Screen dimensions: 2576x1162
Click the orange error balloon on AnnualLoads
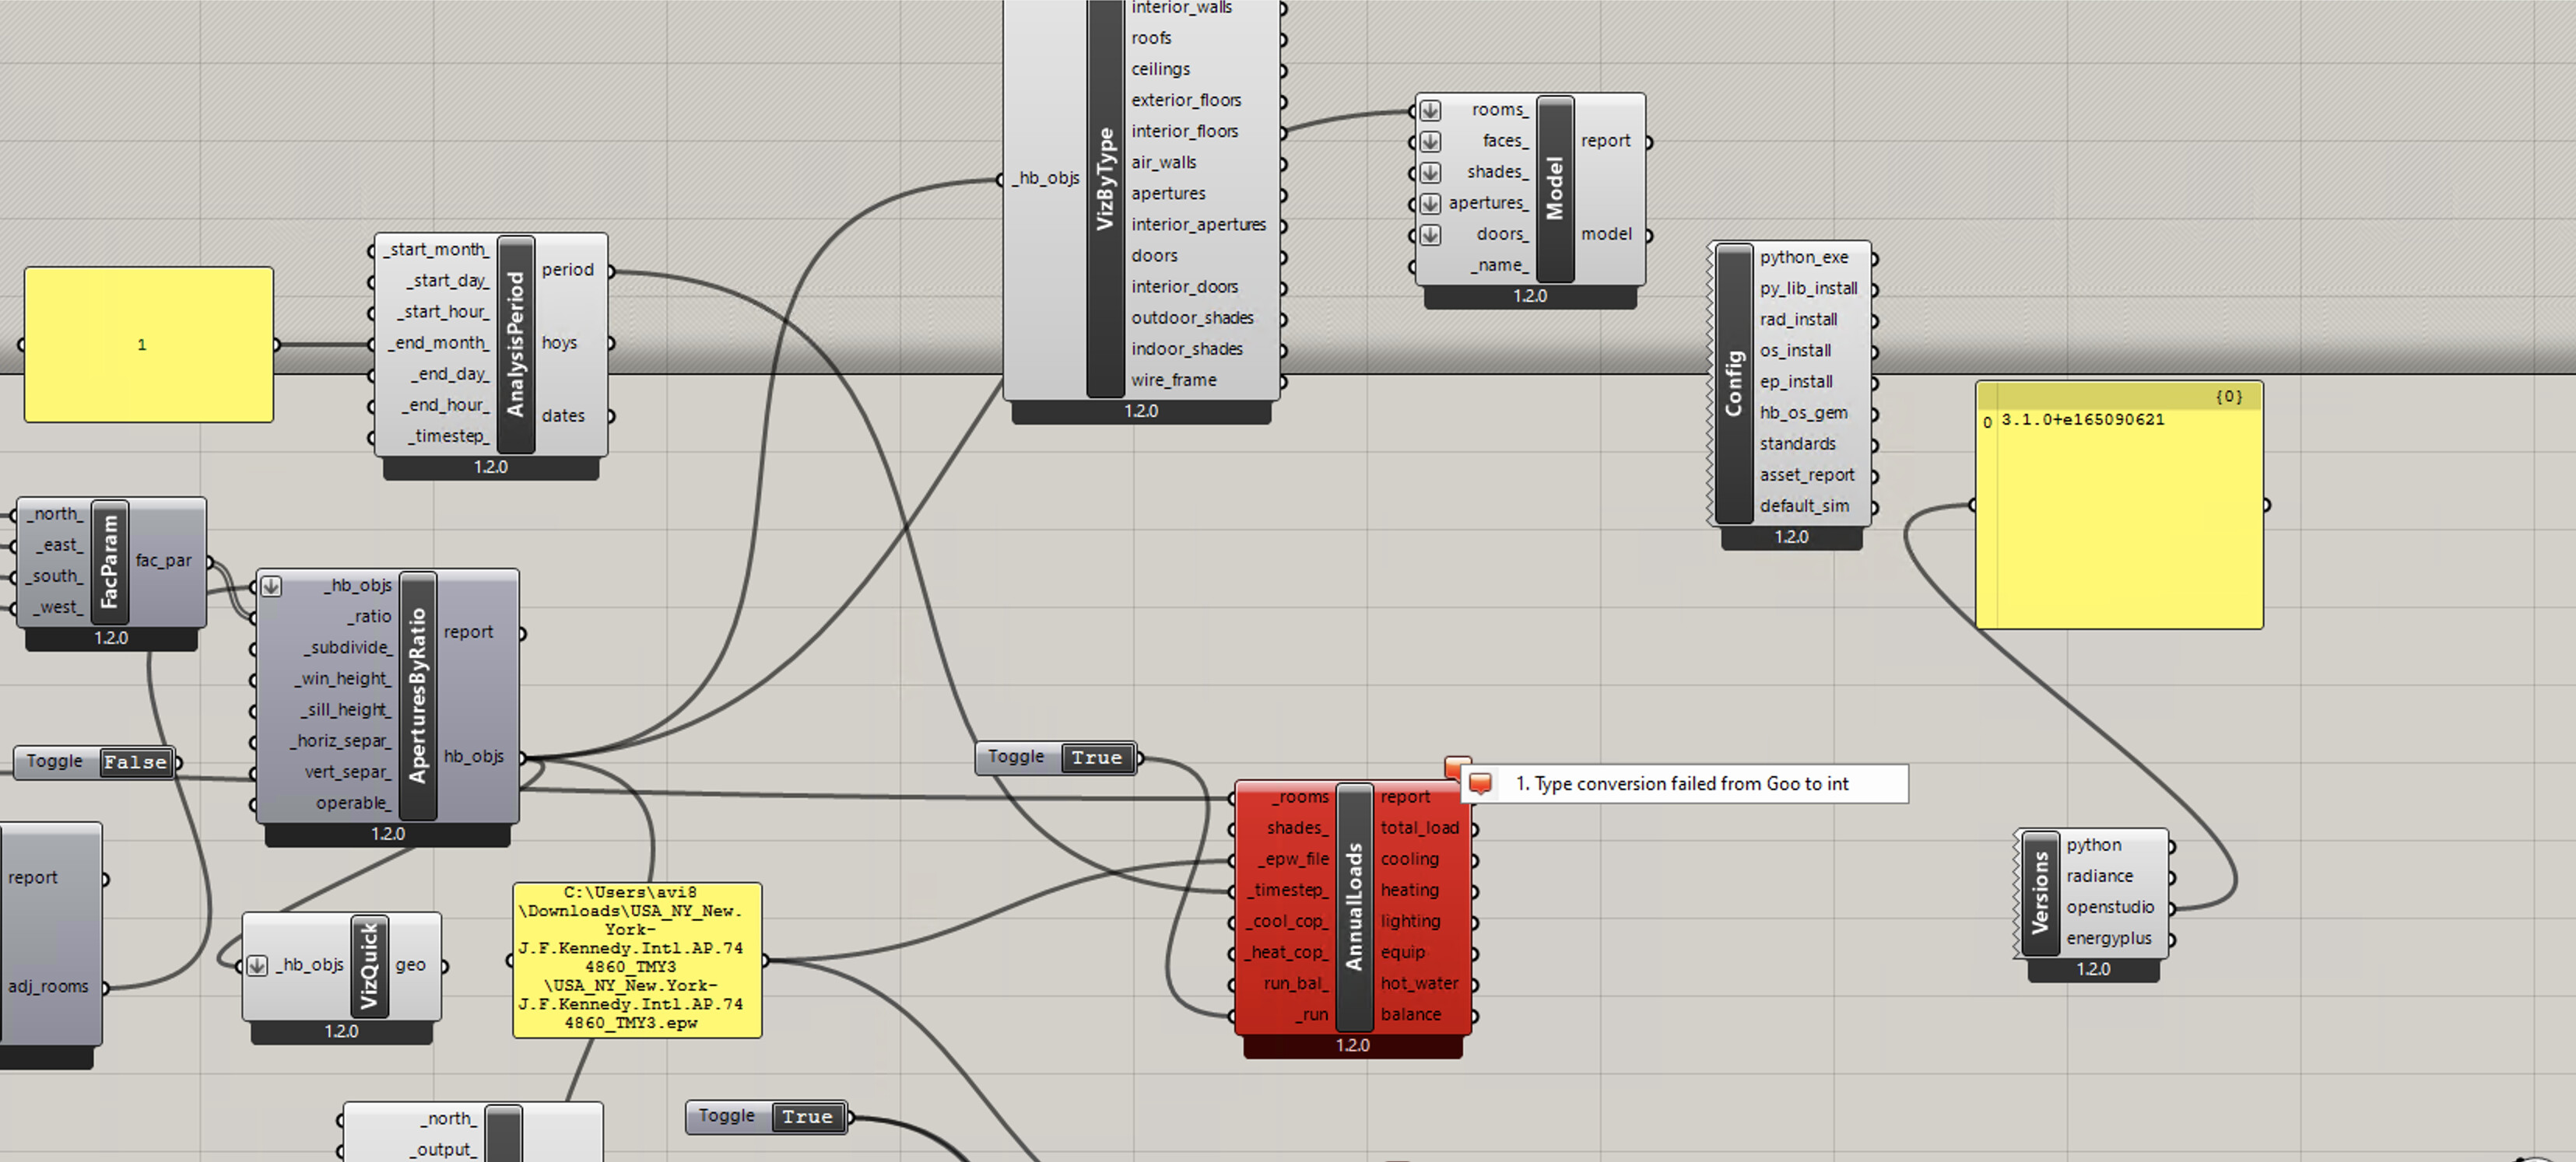pos(1459,768)
